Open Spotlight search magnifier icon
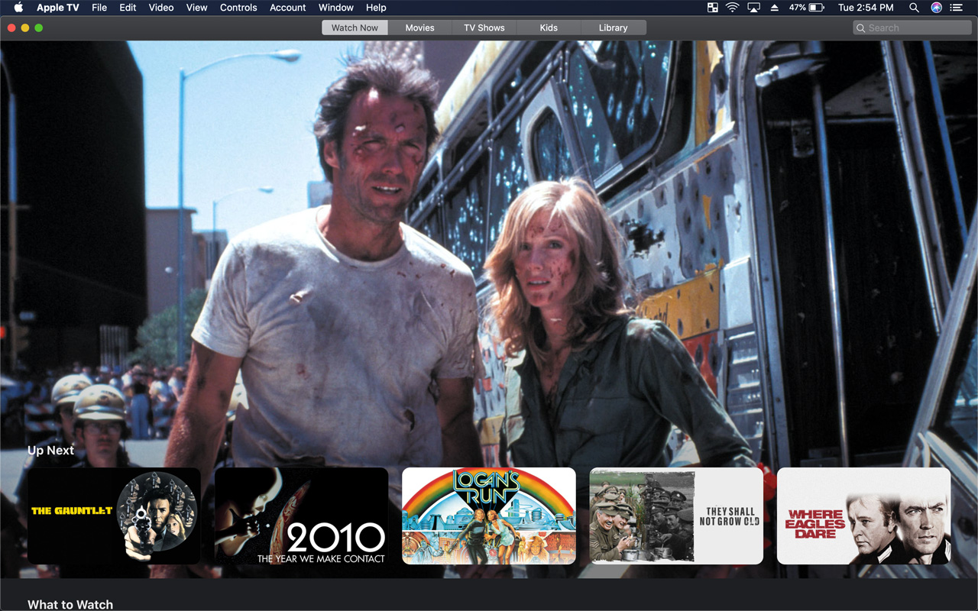This screenshot has height=611, width=978. (914, 8)
